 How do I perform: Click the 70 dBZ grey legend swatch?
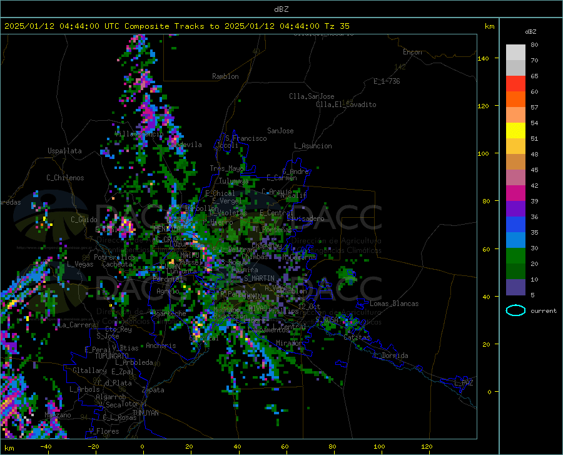515,68
